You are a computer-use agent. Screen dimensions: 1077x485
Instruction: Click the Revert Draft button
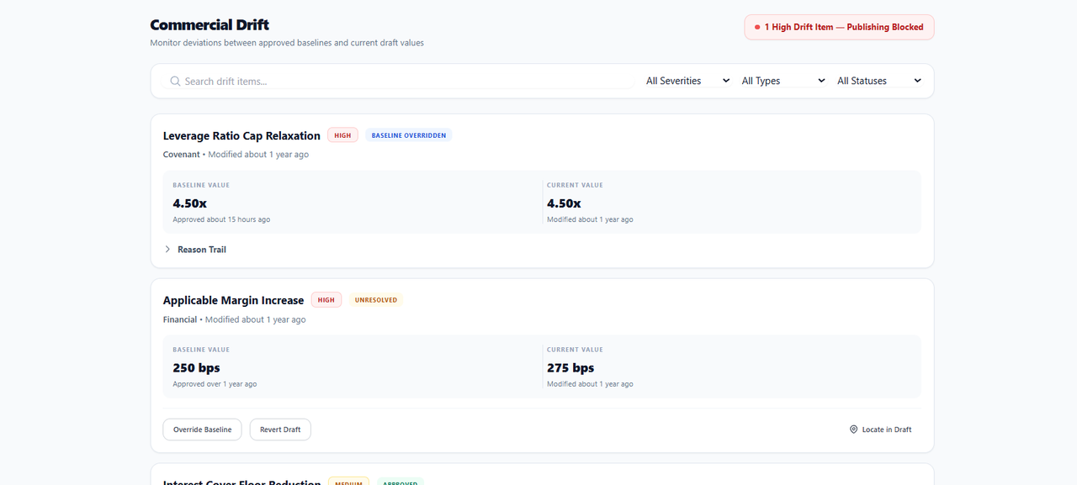pyautogui.click(x=280, y=430)
